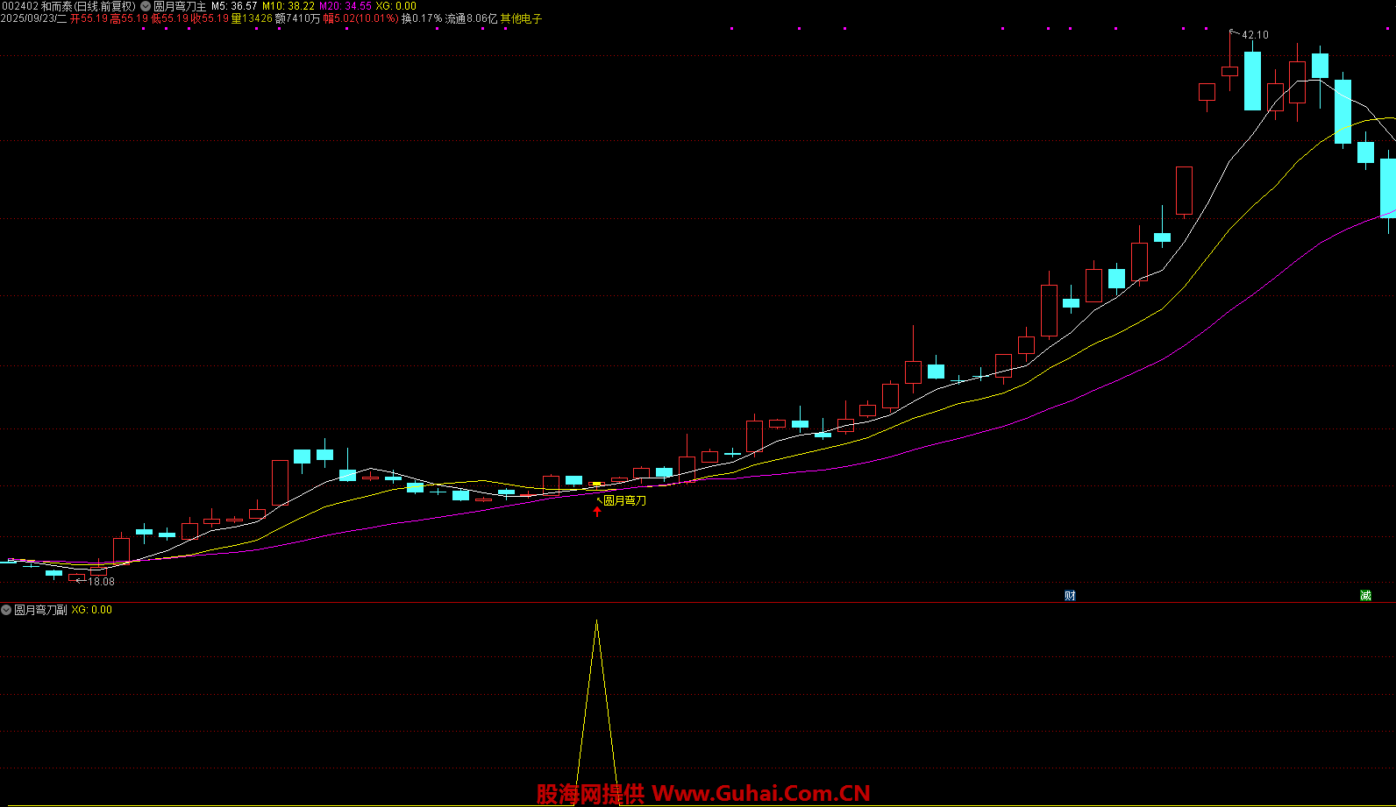Screen dimensions: 1396x807
Task: Click the 减 holdings-reduction event marker
Action: (x=1365, y=596)
